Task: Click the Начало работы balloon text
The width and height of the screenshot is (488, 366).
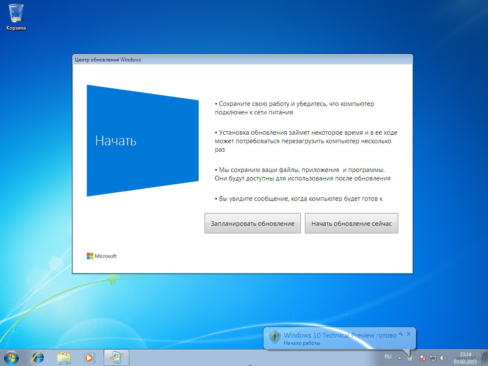Action: point(302,343)
